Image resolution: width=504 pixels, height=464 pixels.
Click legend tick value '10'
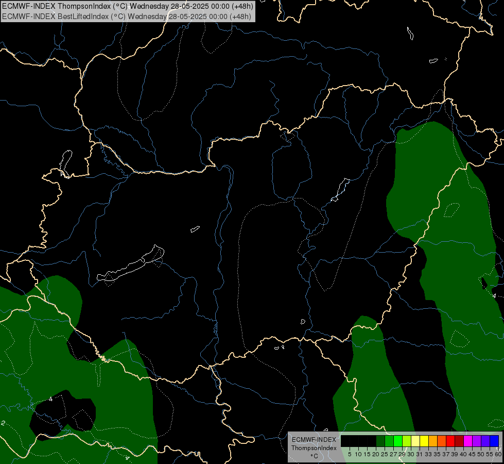point(358,454)
